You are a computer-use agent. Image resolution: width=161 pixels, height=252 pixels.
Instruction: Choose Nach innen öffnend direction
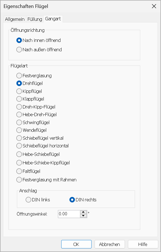[x=39, y=40]
